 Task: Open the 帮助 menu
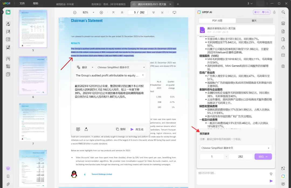pyautogui.click(x=36, y=3)
